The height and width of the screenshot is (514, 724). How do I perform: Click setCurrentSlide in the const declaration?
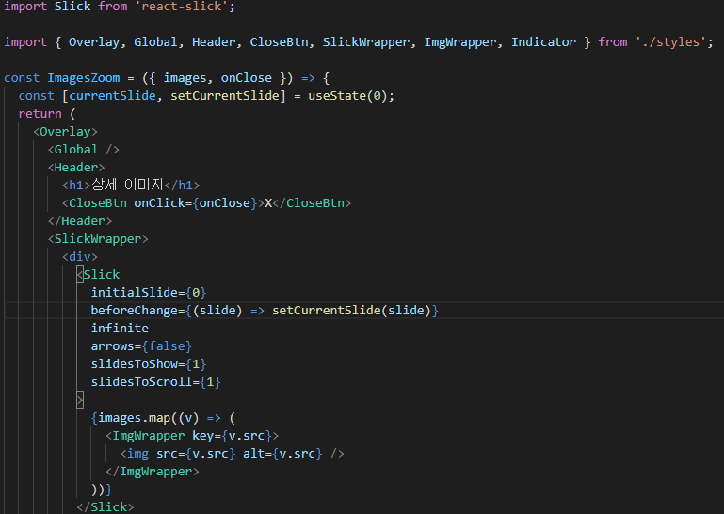point(225,96)
